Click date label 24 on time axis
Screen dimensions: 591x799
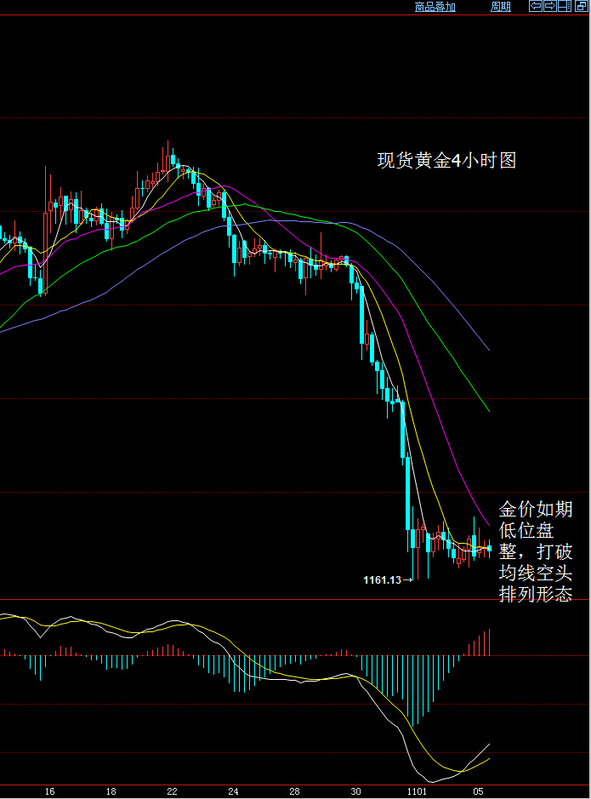click(233, 791)
